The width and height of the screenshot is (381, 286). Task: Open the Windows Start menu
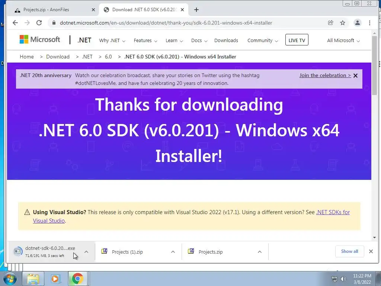click(10, 279)
